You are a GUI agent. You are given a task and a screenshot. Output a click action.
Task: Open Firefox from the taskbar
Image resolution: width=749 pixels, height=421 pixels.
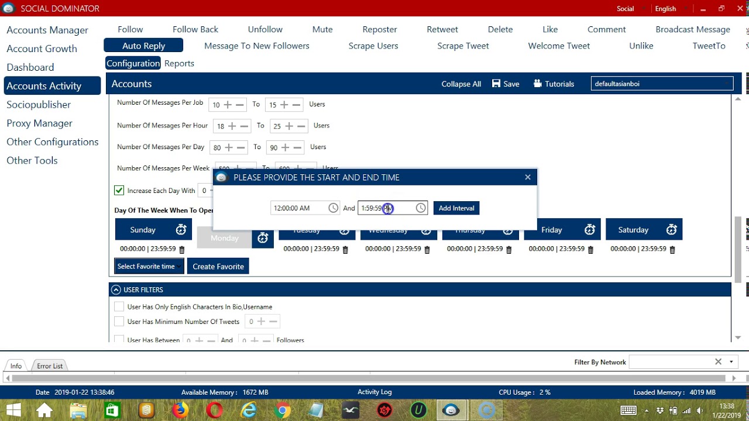180,410
